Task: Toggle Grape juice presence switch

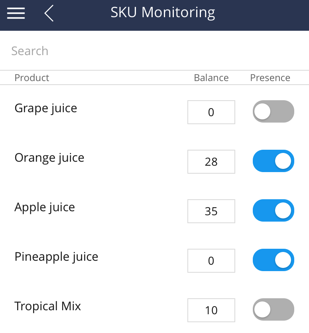Action: (x=274, y=111)
